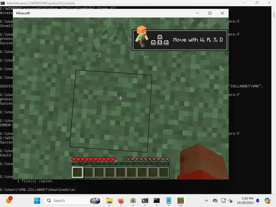Image resolution: width=276 pixels, height=207 pixels.
Task: Click the A key icon in the tutorial hint
Action: [x=153, y=42]
